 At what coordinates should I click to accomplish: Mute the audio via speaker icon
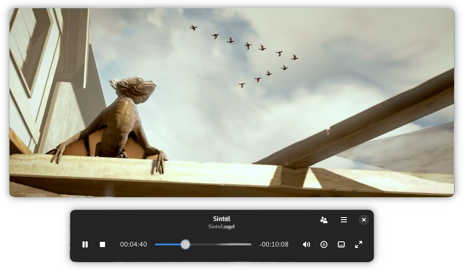pyautogui.click(x=307, y=244)
